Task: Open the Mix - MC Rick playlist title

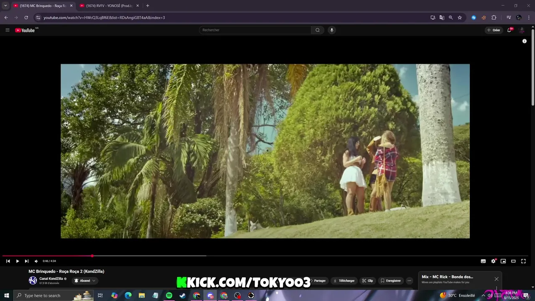Action: coord(447,277)
